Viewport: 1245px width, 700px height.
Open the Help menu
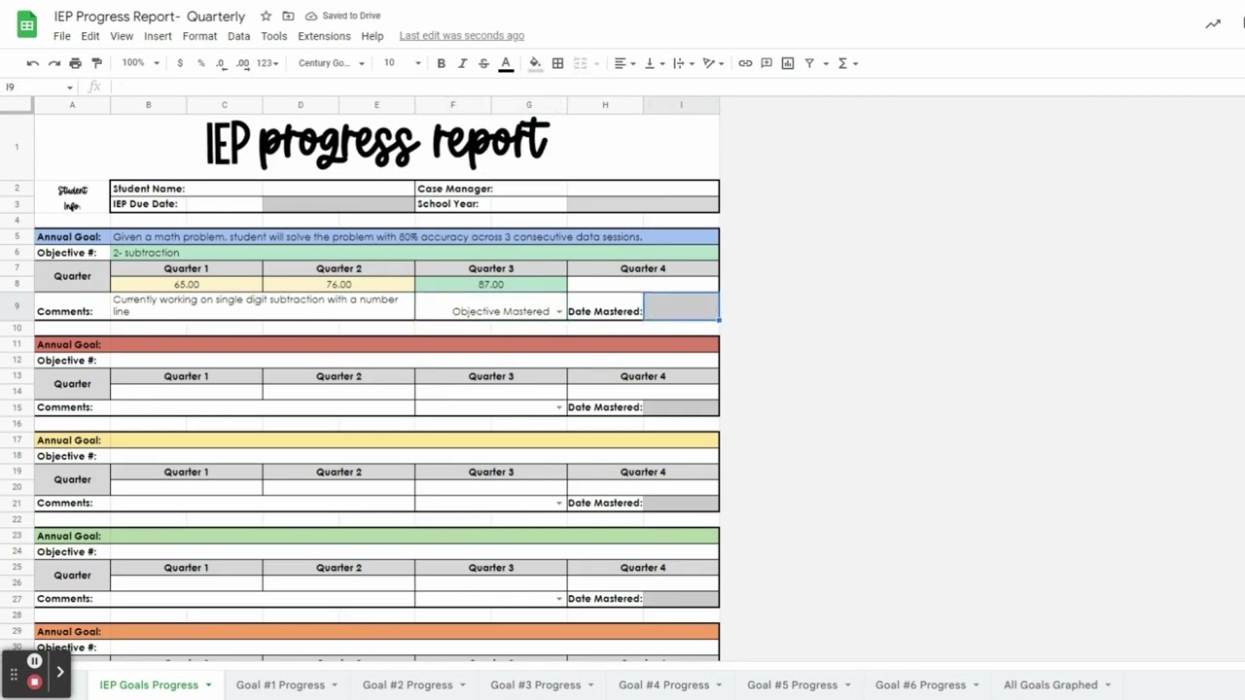[373, 36]
